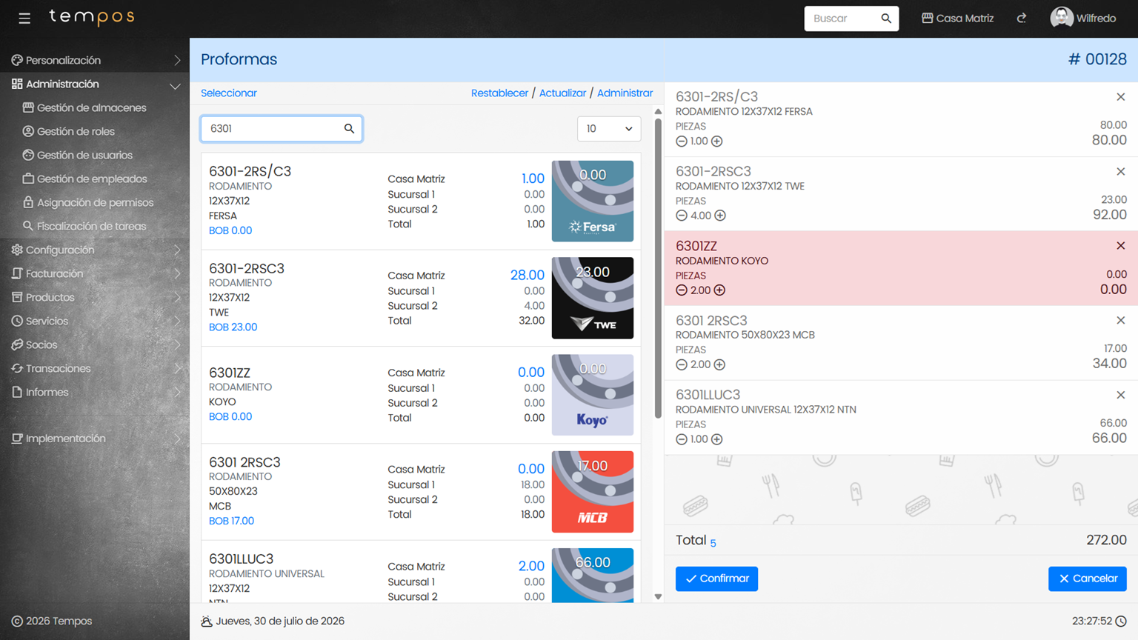This screenshot has height=640, width=1138.
Task: Expand the Productos menu
Action: [x=95, y=297]
